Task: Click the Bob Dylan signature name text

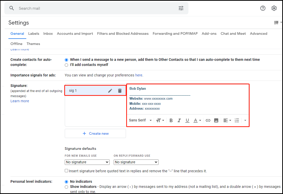Action: coord(137,88)
